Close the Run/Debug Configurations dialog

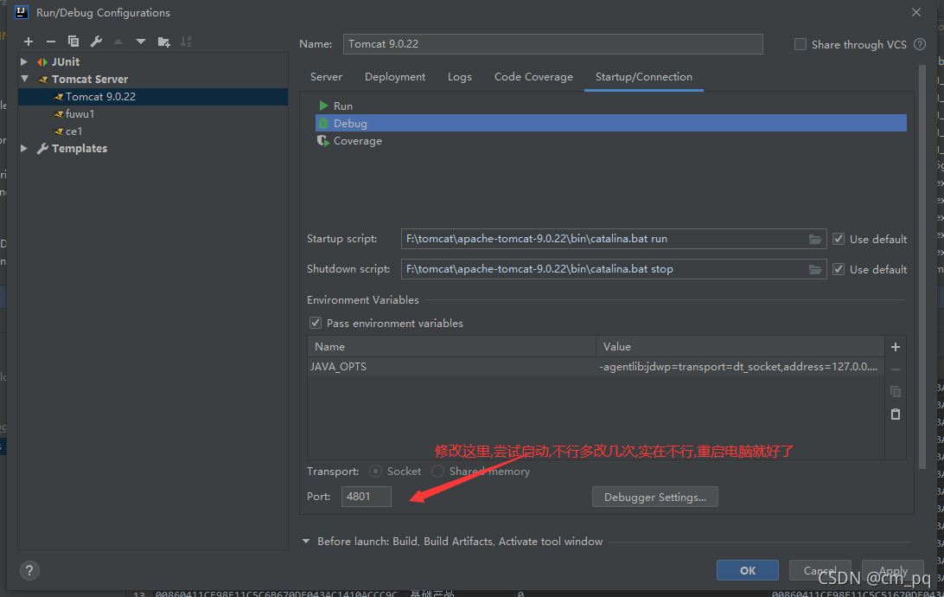click(x=916, y=12)
